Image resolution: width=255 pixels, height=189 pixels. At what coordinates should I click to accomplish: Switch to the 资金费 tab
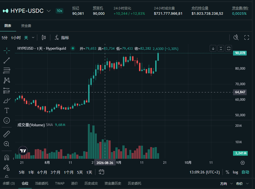coord(26,26)
